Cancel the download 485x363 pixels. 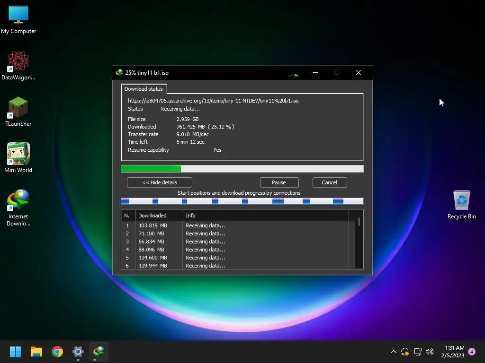tap(330, 182)
